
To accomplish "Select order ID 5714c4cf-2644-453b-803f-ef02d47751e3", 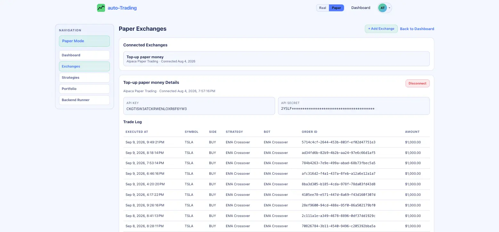I will click(339, 142).
